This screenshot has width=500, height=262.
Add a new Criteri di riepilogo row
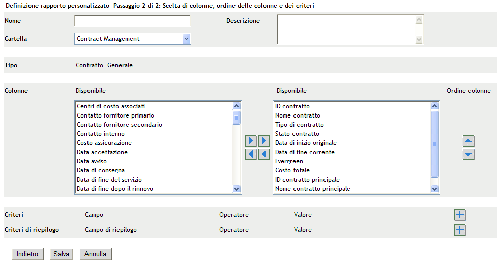pos(460,230)
